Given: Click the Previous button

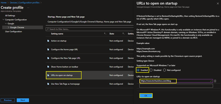Looking at the screenshot, I should pos(8,100).
